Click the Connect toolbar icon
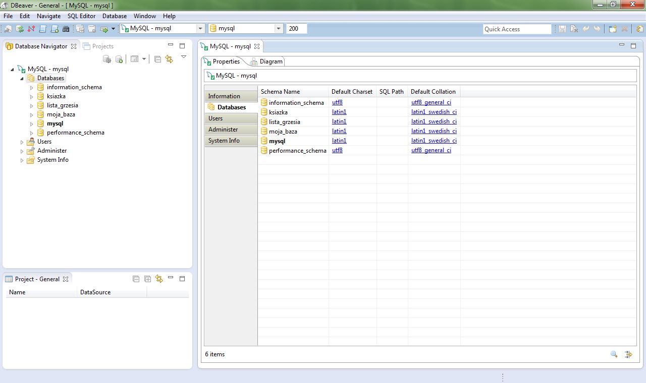The image size is (646, 383). [x=9, y=29]
